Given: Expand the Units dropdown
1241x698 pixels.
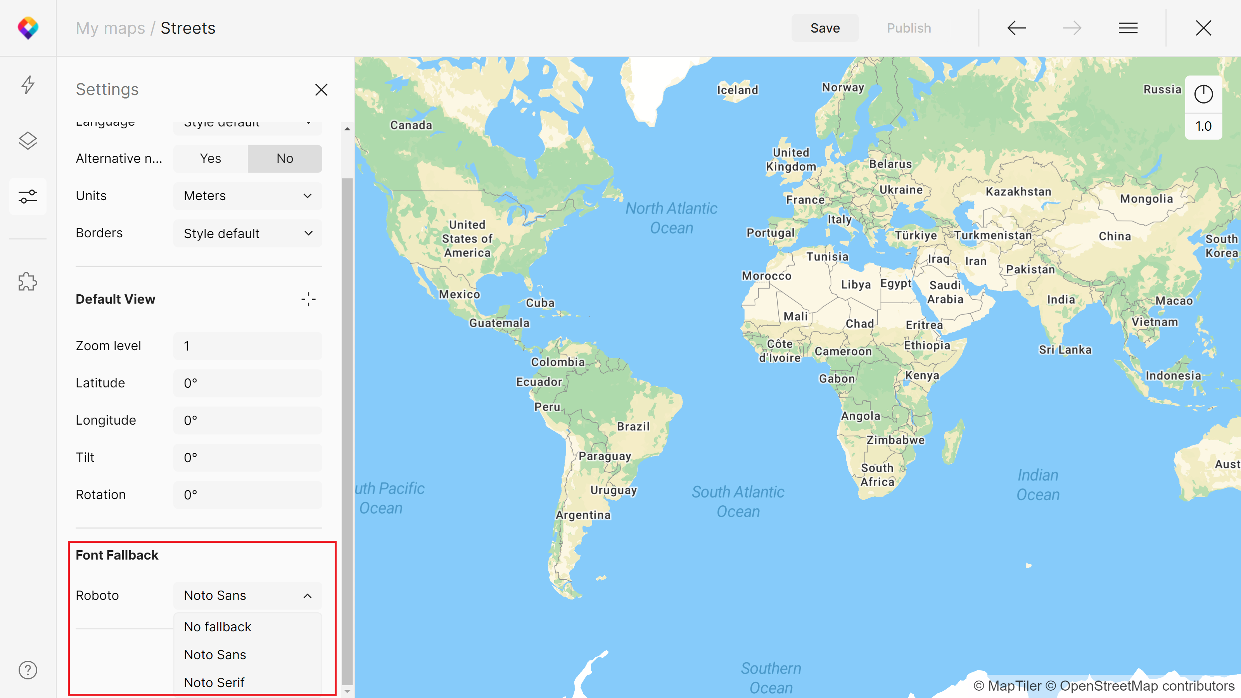Looking at the screenshot, I should click(247, 195).
